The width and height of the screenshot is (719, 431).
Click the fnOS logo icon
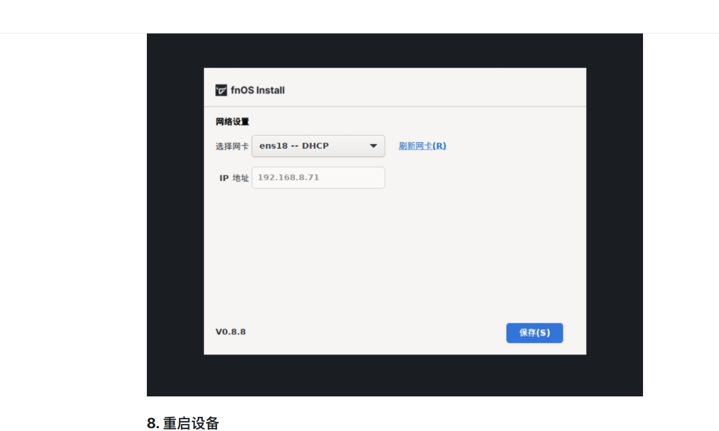(221, 90)
